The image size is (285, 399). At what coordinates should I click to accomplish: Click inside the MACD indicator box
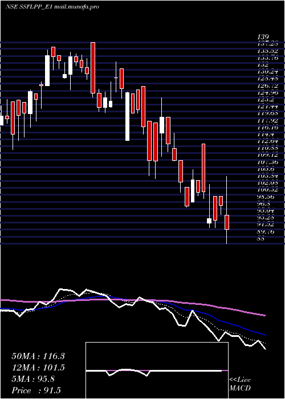pos(157,370)
